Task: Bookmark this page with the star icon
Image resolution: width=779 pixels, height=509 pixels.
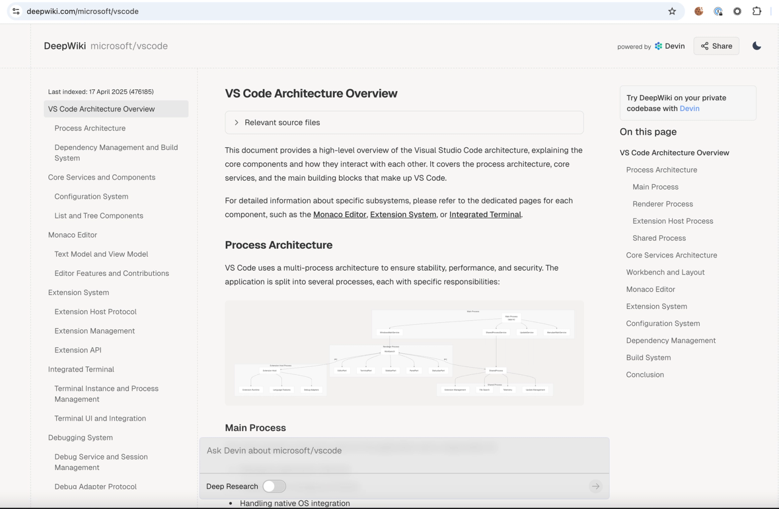Action: point(672,11)
